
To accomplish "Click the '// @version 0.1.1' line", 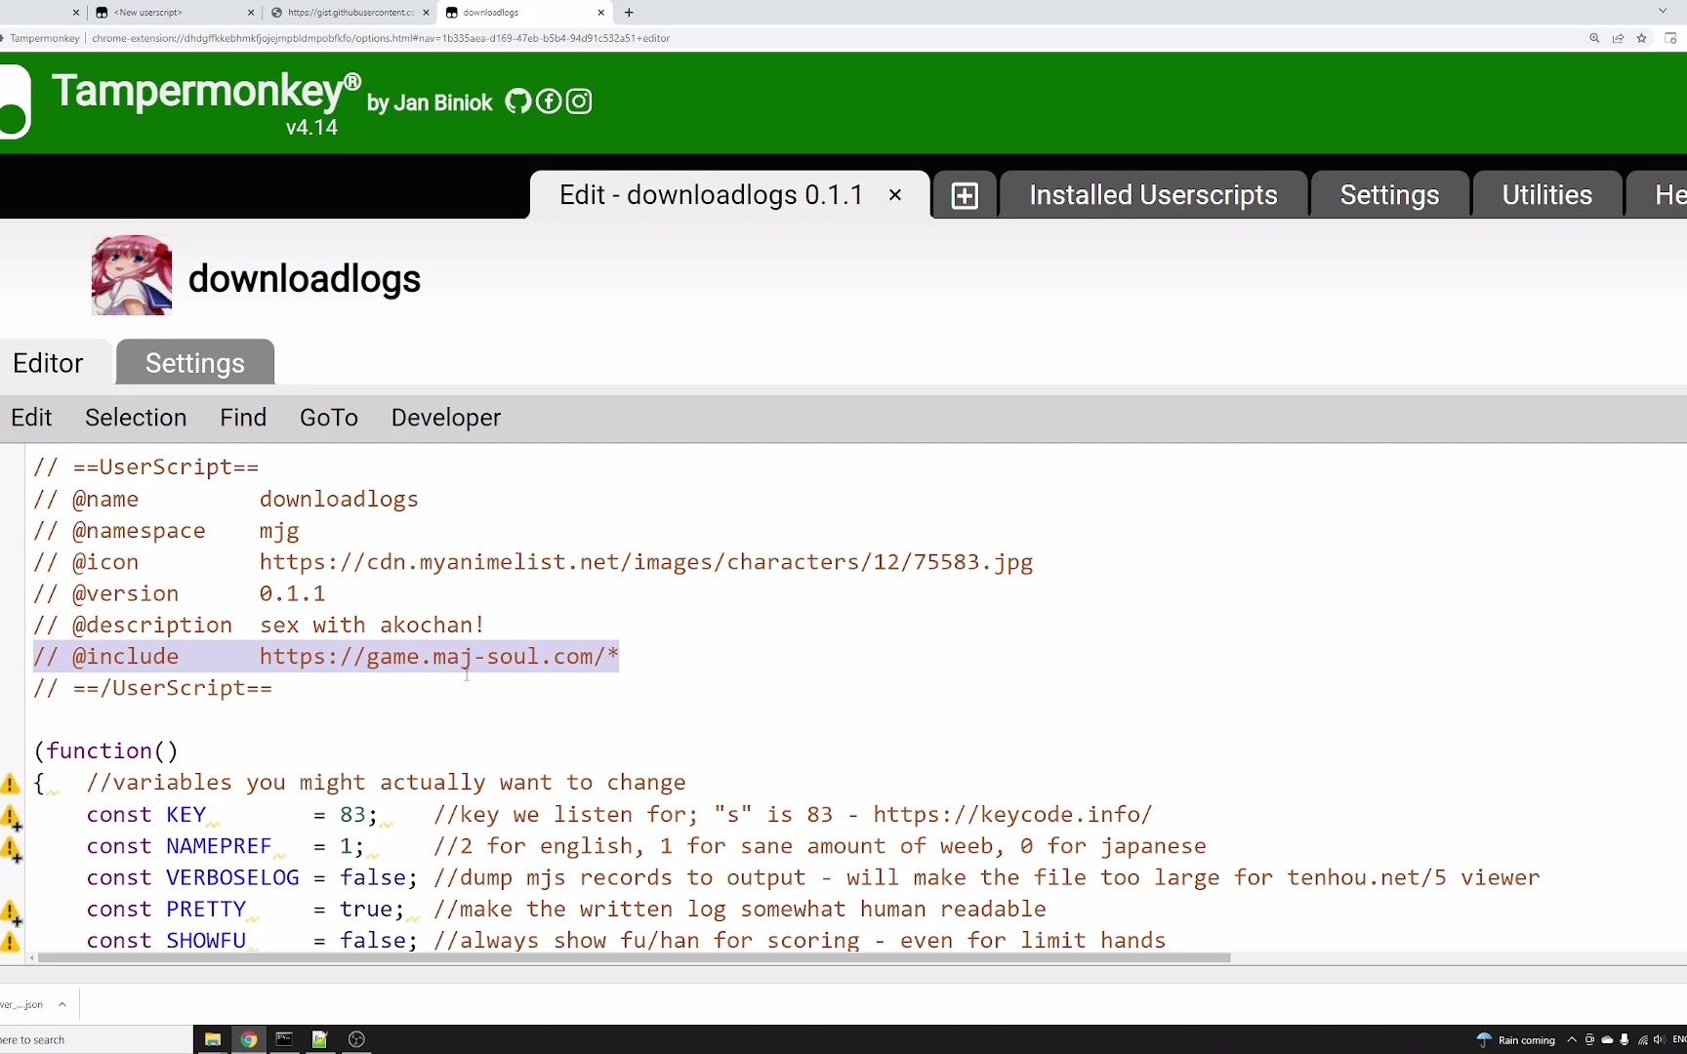I will [x=180, y=594].
